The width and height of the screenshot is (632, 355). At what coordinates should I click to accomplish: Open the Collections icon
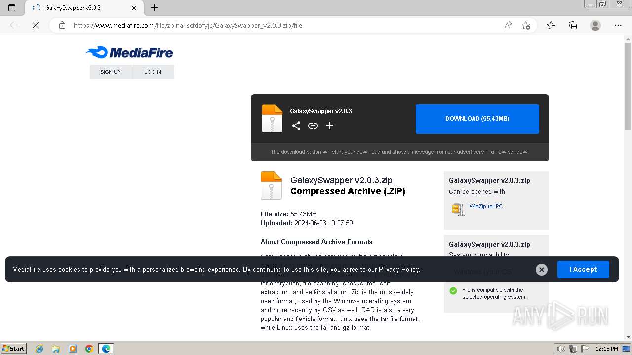click(573, 25)
